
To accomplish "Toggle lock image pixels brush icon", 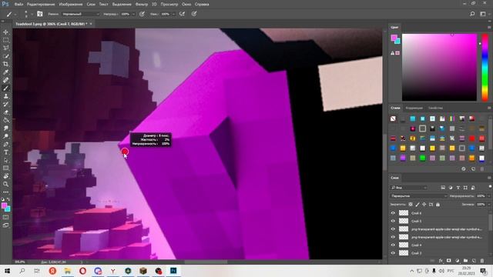I will (x=418, y=205).
